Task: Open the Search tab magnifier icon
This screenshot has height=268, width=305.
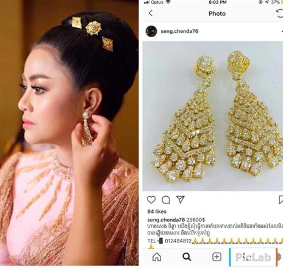Action: pyautogui.click(x=187, y=257)
